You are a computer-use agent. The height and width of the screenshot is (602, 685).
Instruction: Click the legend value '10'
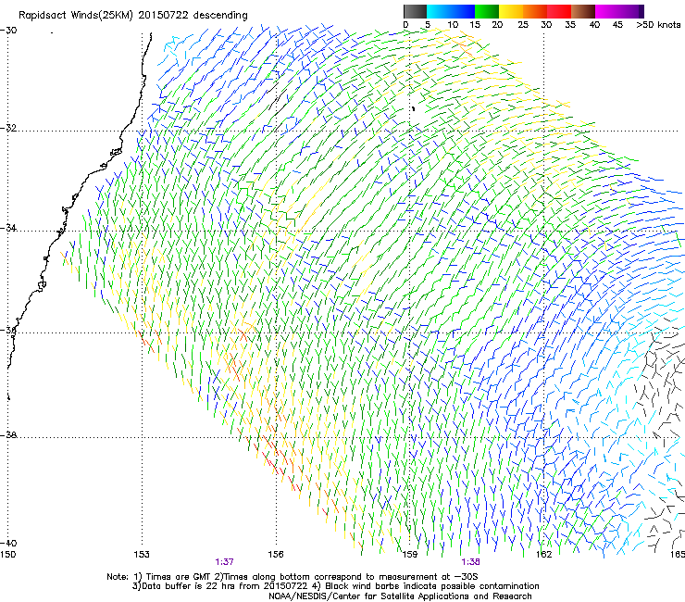tap(453, 25)
